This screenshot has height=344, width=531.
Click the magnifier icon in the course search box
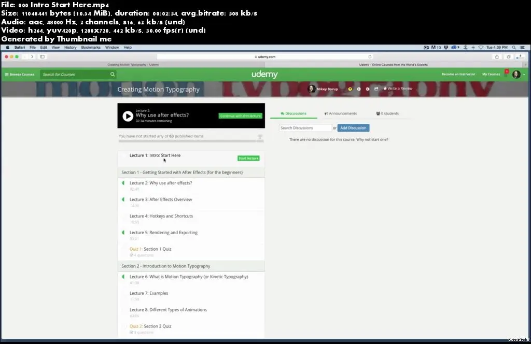point(113,75)
